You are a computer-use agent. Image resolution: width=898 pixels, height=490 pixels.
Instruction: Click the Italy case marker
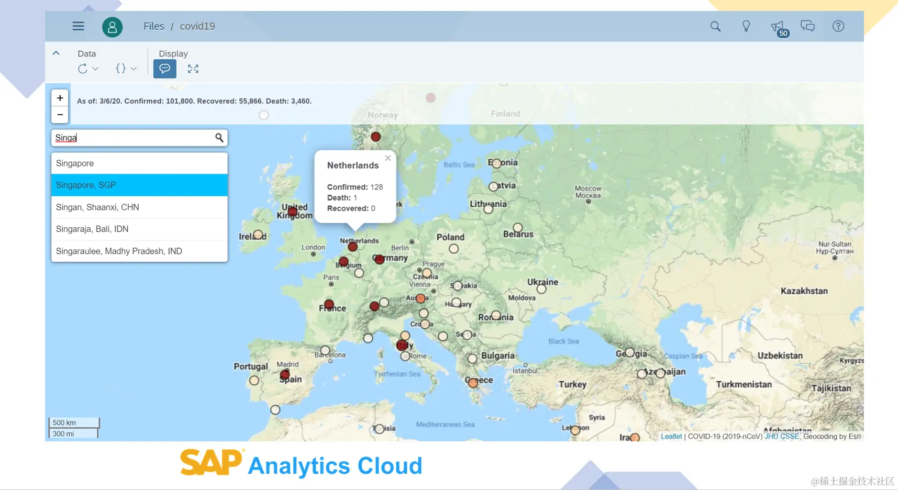pos(402,345)
